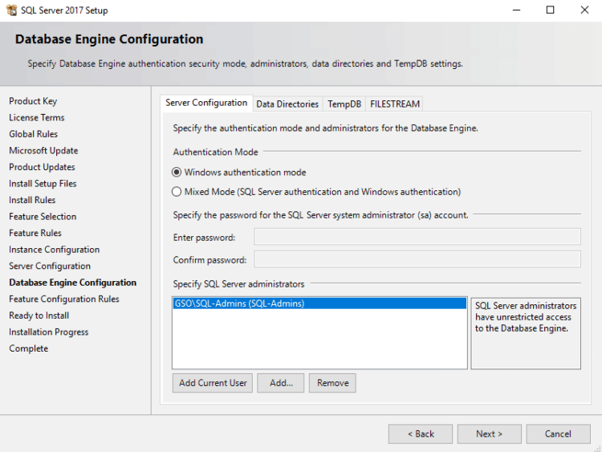
Task: Click the Confirm password field
Action: (417, 259)
